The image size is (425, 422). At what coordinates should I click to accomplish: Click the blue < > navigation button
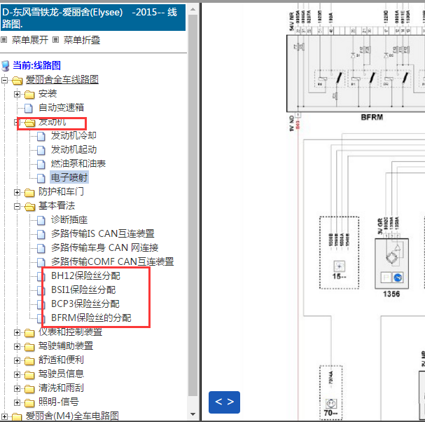224,402
